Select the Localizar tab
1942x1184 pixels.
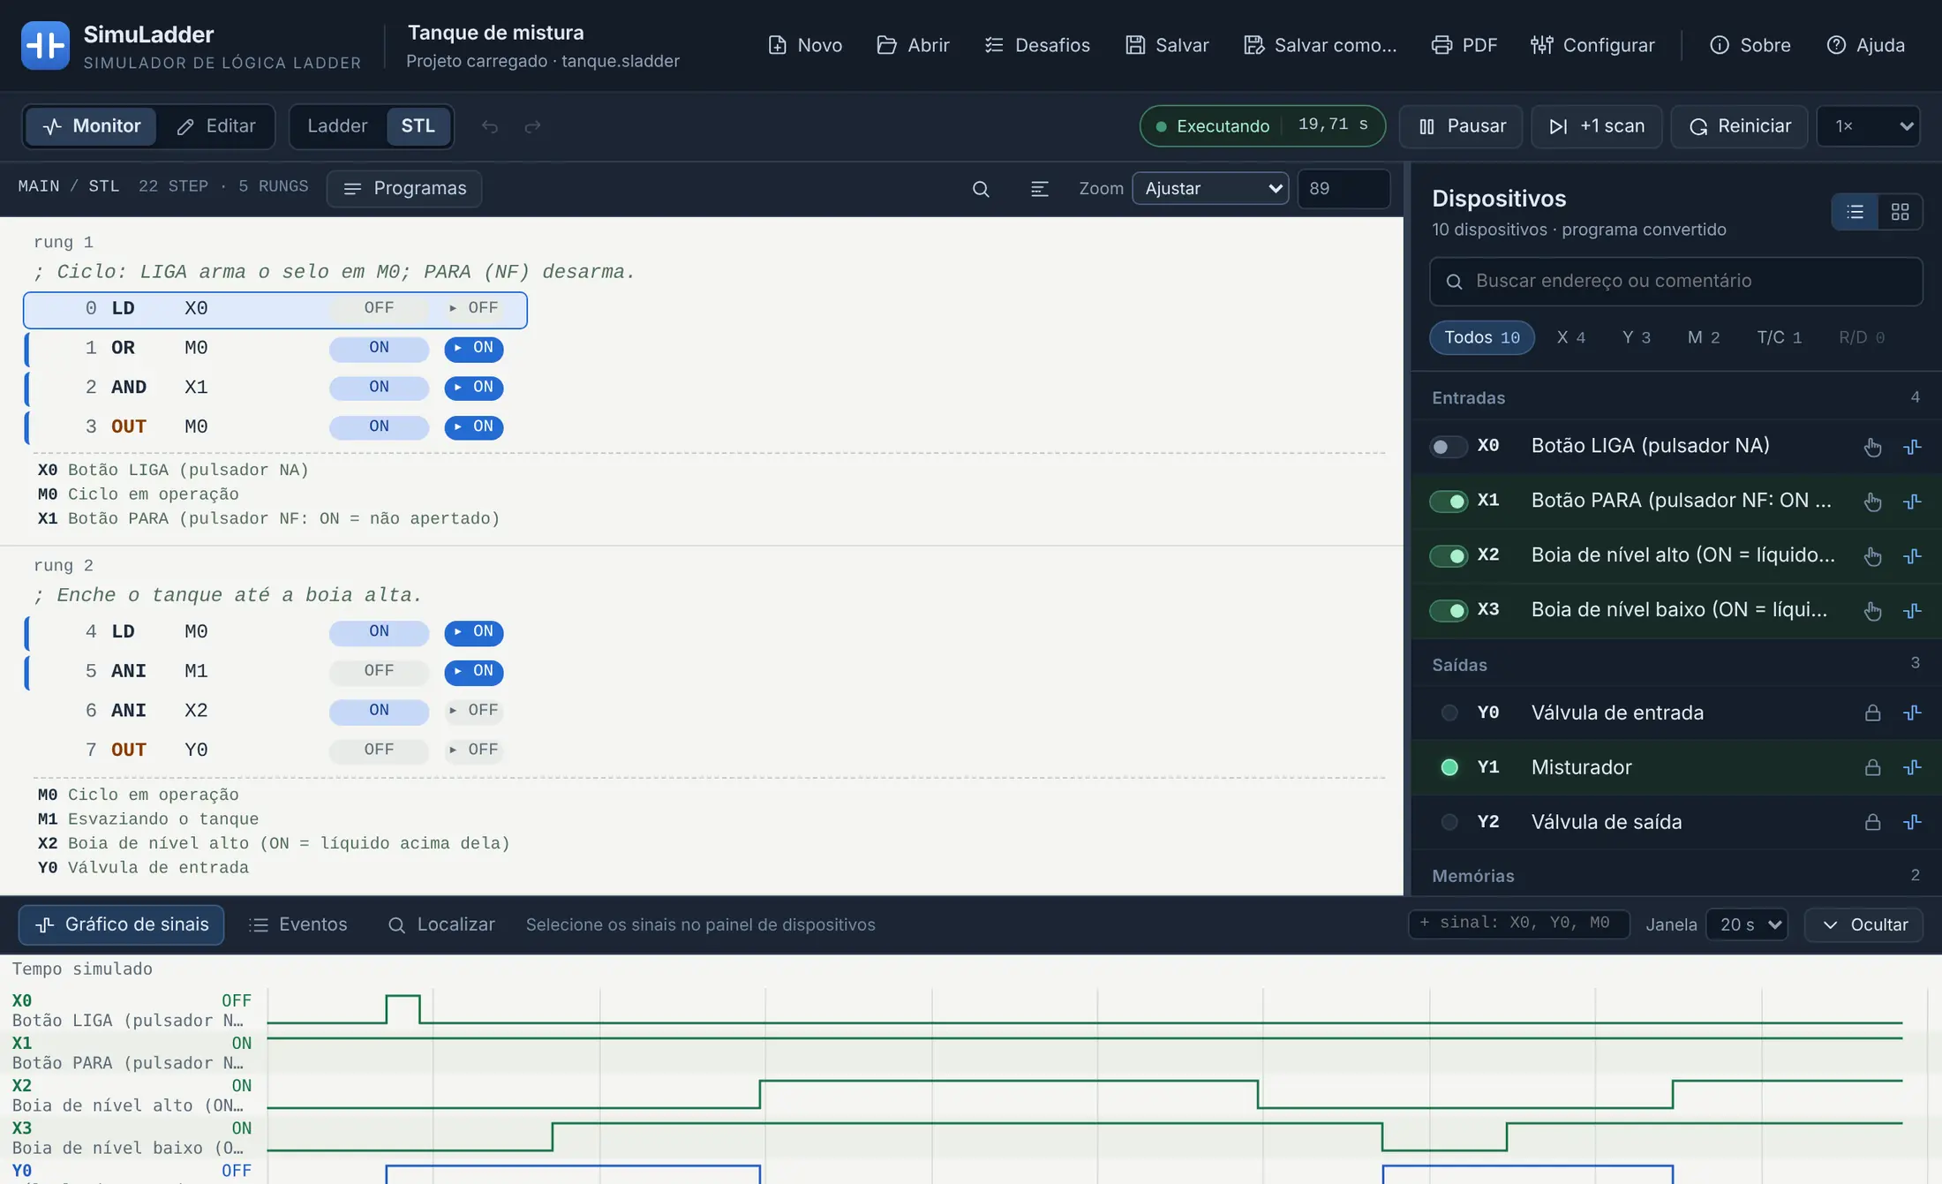(x=441, y=925)
